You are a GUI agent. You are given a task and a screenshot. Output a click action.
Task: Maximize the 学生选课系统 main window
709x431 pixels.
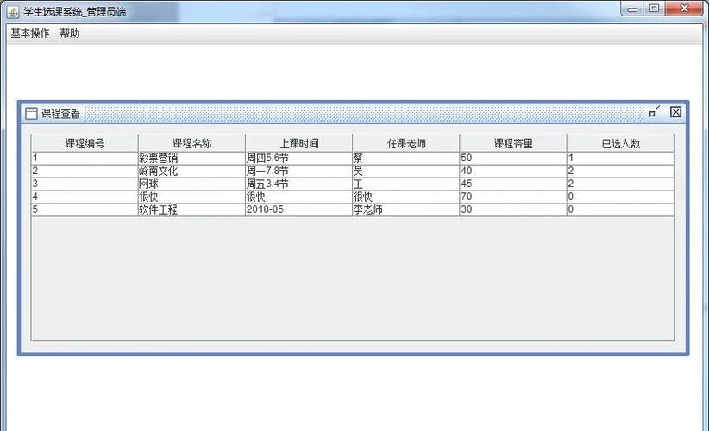coord(656,8)
